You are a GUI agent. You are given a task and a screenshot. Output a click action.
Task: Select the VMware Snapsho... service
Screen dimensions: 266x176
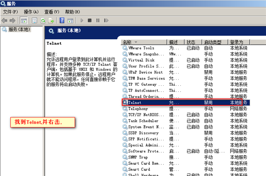click(146, 54)
